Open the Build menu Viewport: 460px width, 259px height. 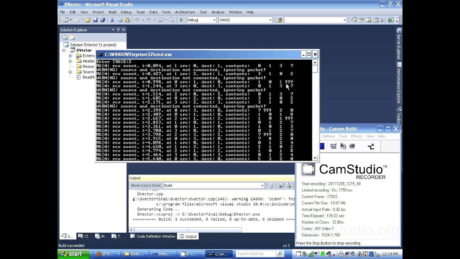coord(112,12)
